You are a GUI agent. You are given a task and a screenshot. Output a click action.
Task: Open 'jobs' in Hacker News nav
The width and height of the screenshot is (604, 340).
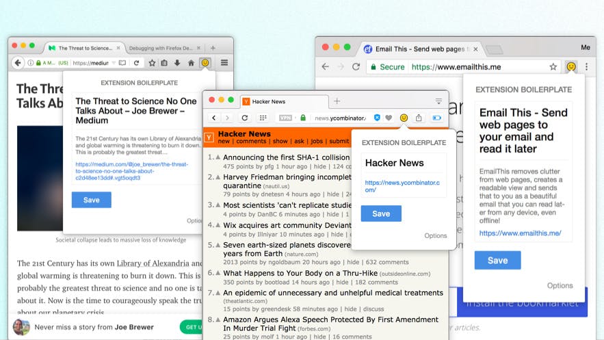pos(317,142)
